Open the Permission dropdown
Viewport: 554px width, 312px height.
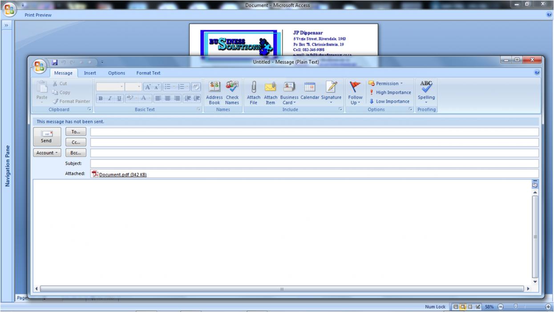385,83
